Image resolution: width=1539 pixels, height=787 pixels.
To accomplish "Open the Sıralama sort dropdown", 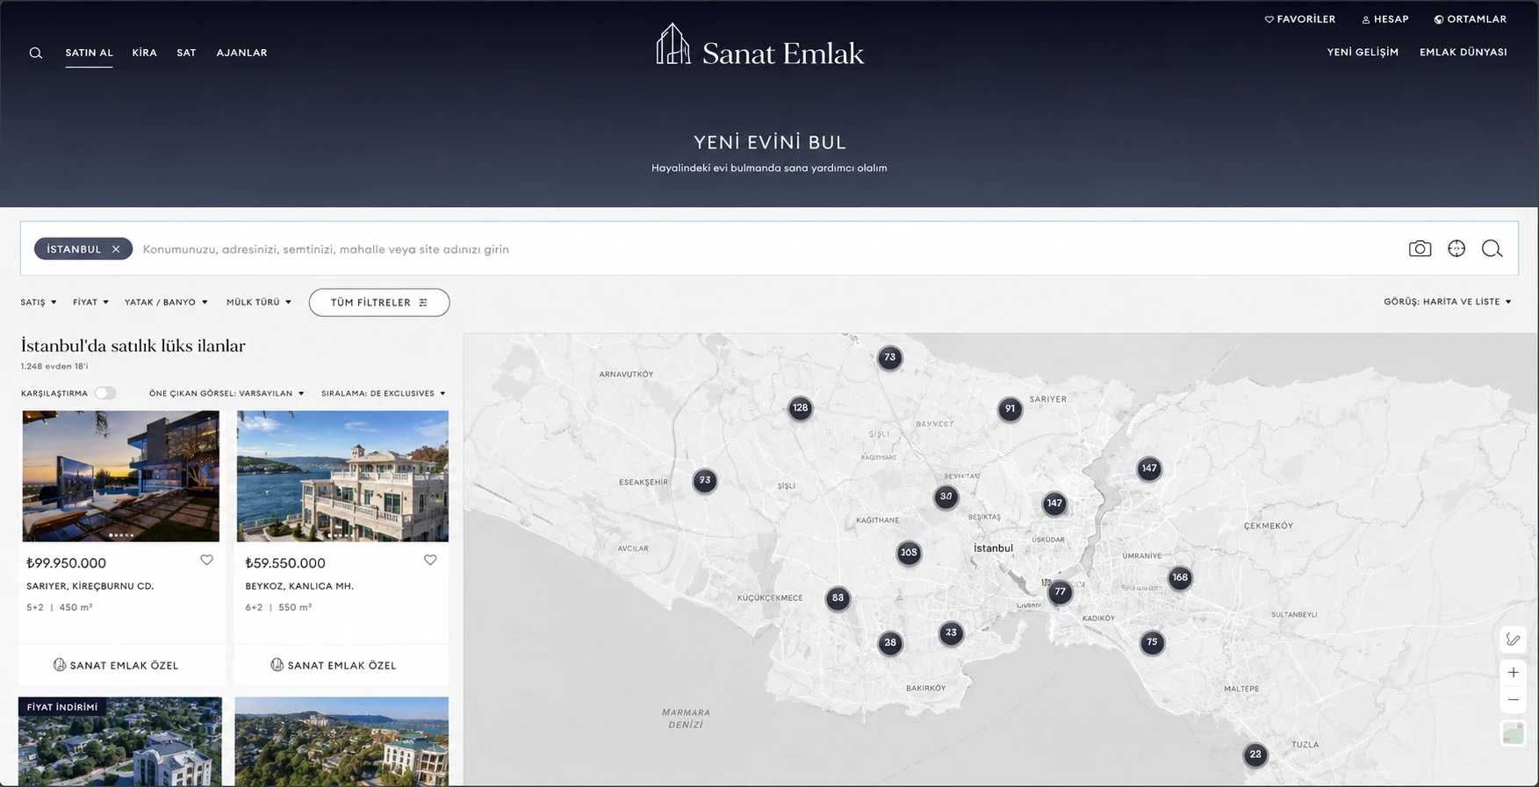I will [x=384, y=393].
